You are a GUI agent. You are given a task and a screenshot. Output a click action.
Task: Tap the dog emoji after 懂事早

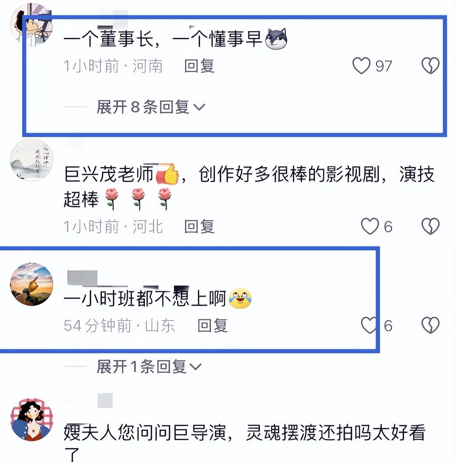point(276,39)
